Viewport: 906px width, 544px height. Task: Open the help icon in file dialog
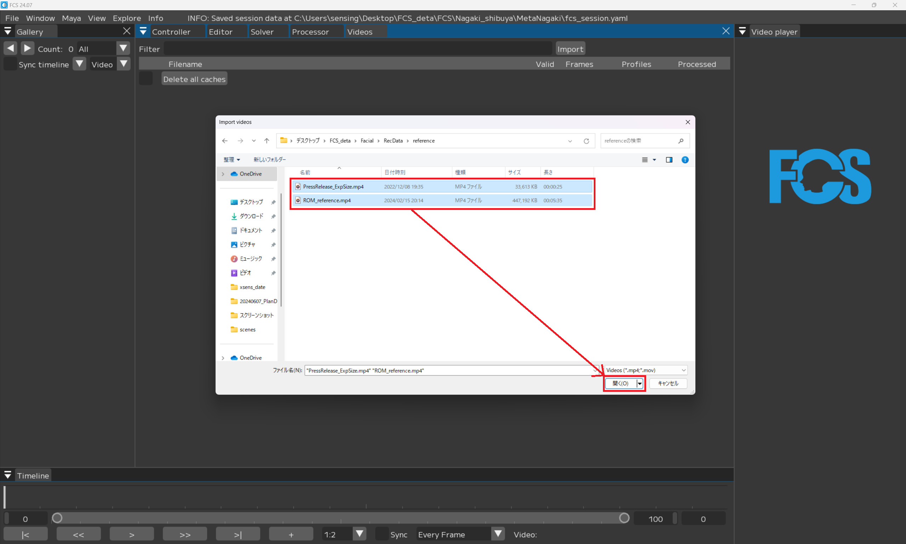[684, 160]
